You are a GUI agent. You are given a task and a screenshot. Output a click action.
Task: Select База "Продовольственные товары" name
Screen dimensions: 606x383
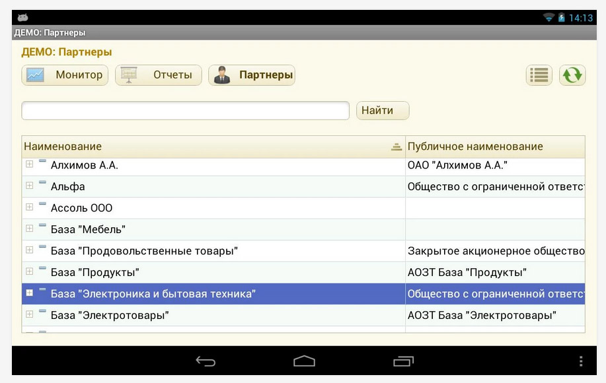(x=144, y=251)
